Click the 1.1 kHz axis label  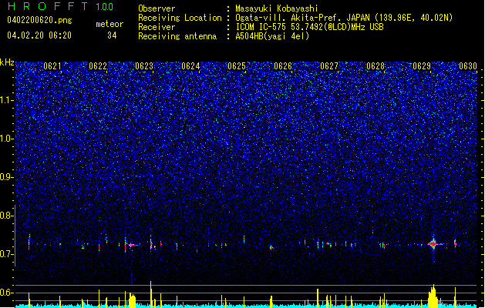[7, 100]
